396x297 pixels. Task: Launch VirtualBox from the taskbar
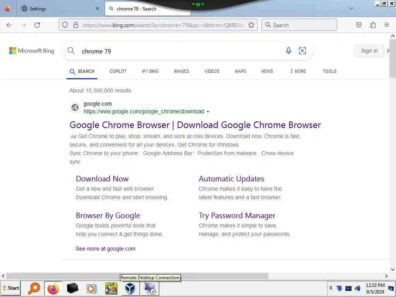coord(130,288)
